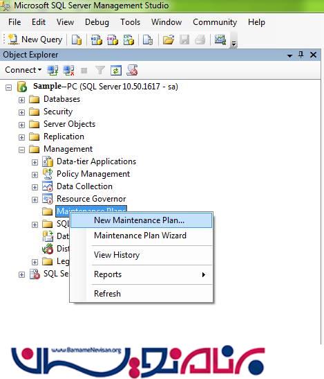Viewport: 324px width, 379px height.
Task: Click the Refresh icon in Object Explorer toolbar
Action: click(x=116, y=71)
